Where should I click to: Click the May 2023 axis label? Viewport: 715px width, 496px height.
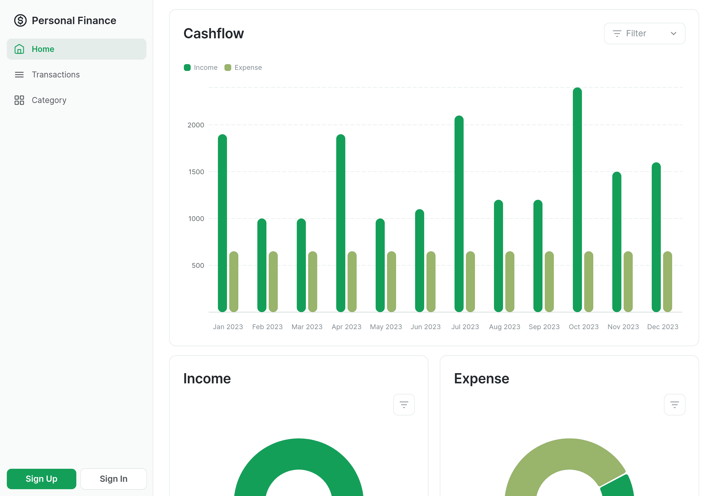pos(386,327)
